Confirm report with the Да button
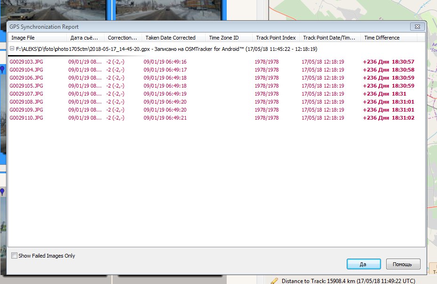Screen dimensions: 437x284 tap(364, 264)
